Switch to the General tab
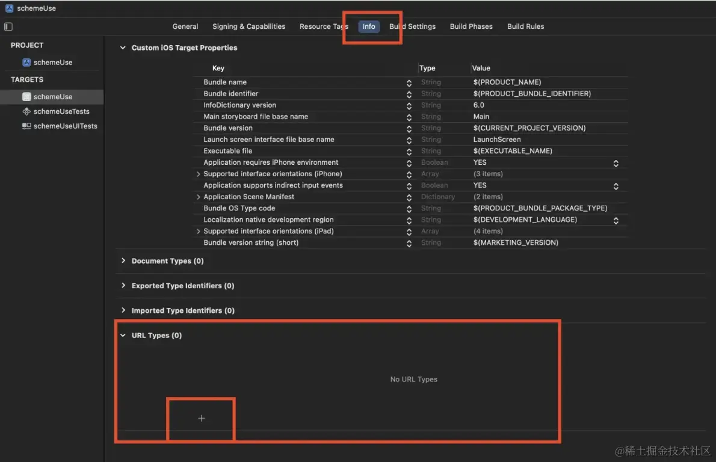The height and width of the screenshot is (462, 716). pos(185,26)
